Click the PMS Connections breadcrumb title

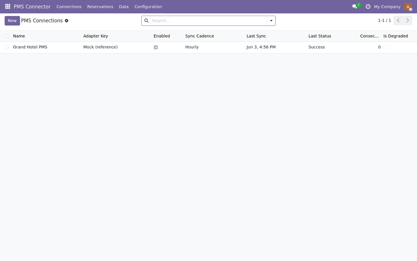pyautogui.click(x=42, y=21)
